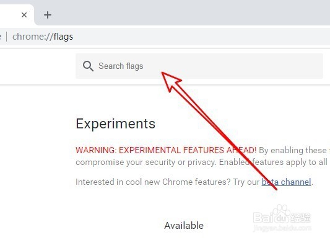Click the empty tab strip area

(x=189, y=12)
